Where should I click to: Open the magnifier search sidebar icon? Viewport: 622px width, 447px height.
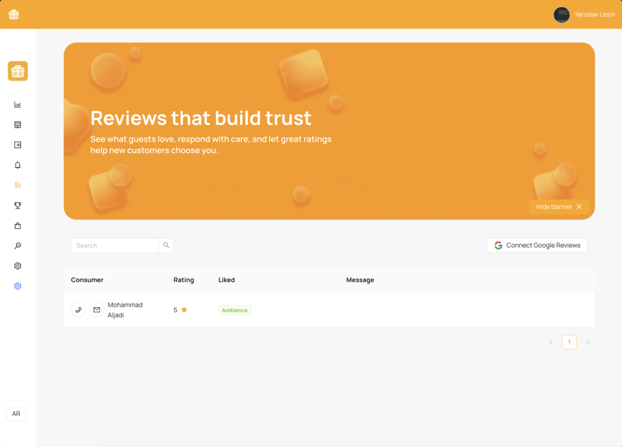coord(17,246)
